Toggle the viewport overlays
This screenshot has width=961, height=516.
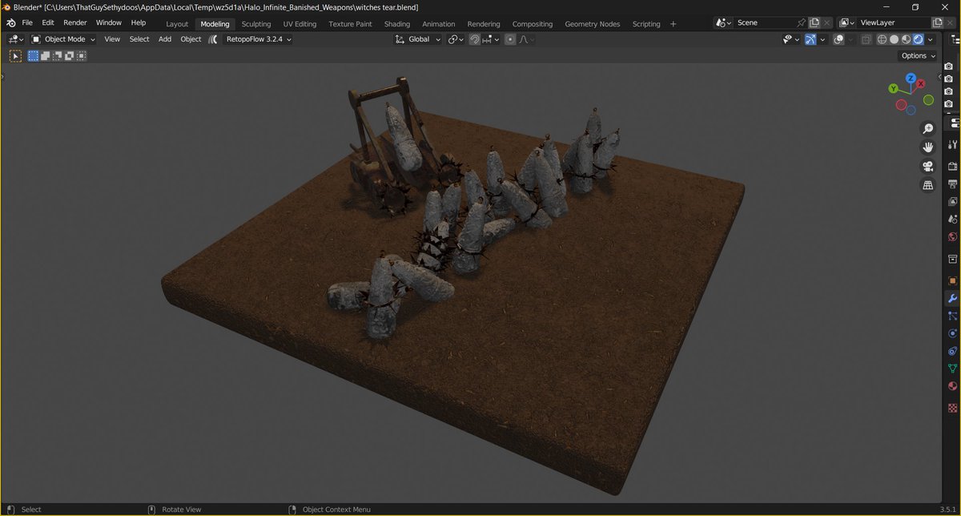(x=838, y=39)
